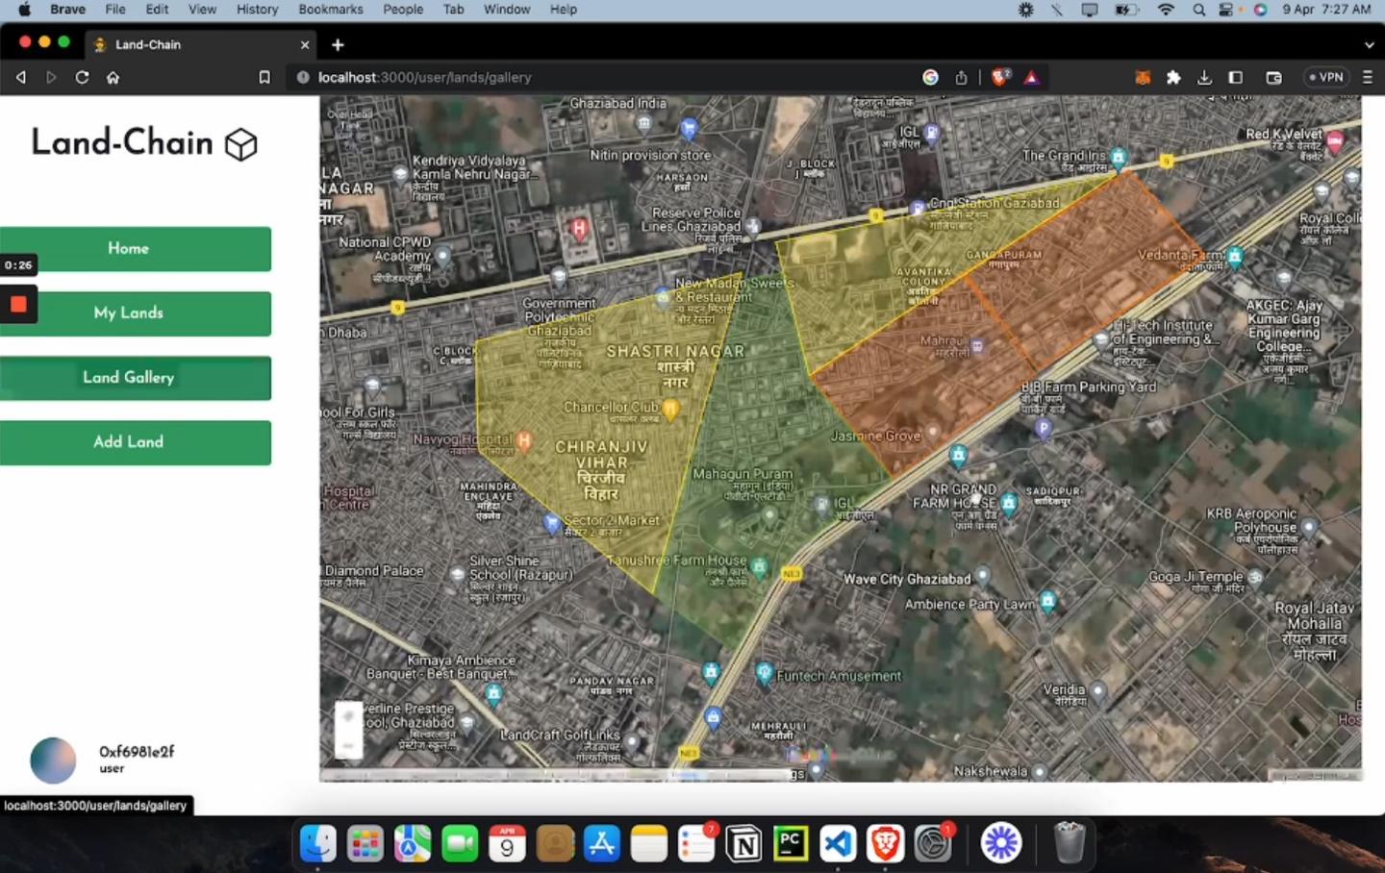Viewport: 1385px width, 873px height.
Task: Go forward in browser history
Action: pos(51,77)
